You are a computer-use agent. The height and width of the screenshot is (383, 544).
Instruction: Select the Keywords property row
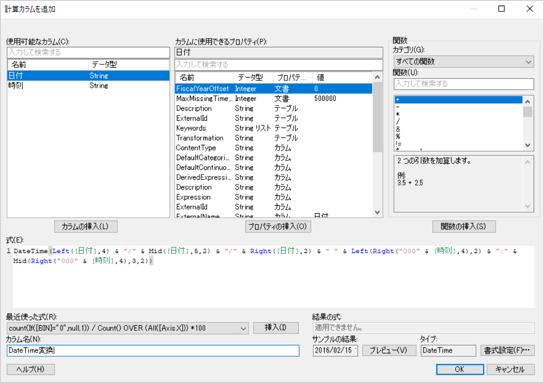(x=273, y=128)
